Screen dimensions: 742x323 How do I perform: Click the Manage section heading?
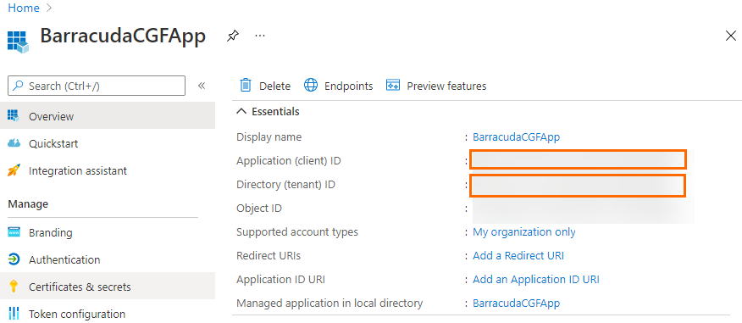(28, 204)
